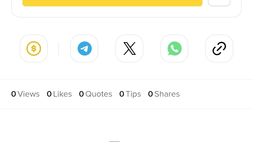Screen dimensions: 253x142
Task: Tap the gold dollar coin tip icon
Action: tap(34, 49)
